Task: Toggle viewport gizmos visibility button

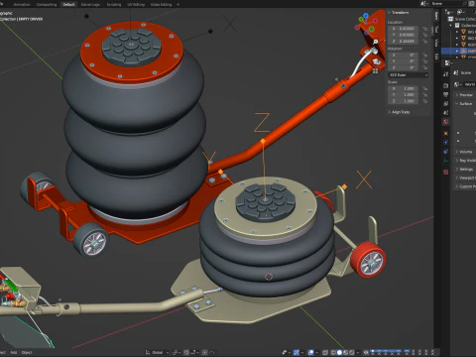Action: [x=296, y=352]
